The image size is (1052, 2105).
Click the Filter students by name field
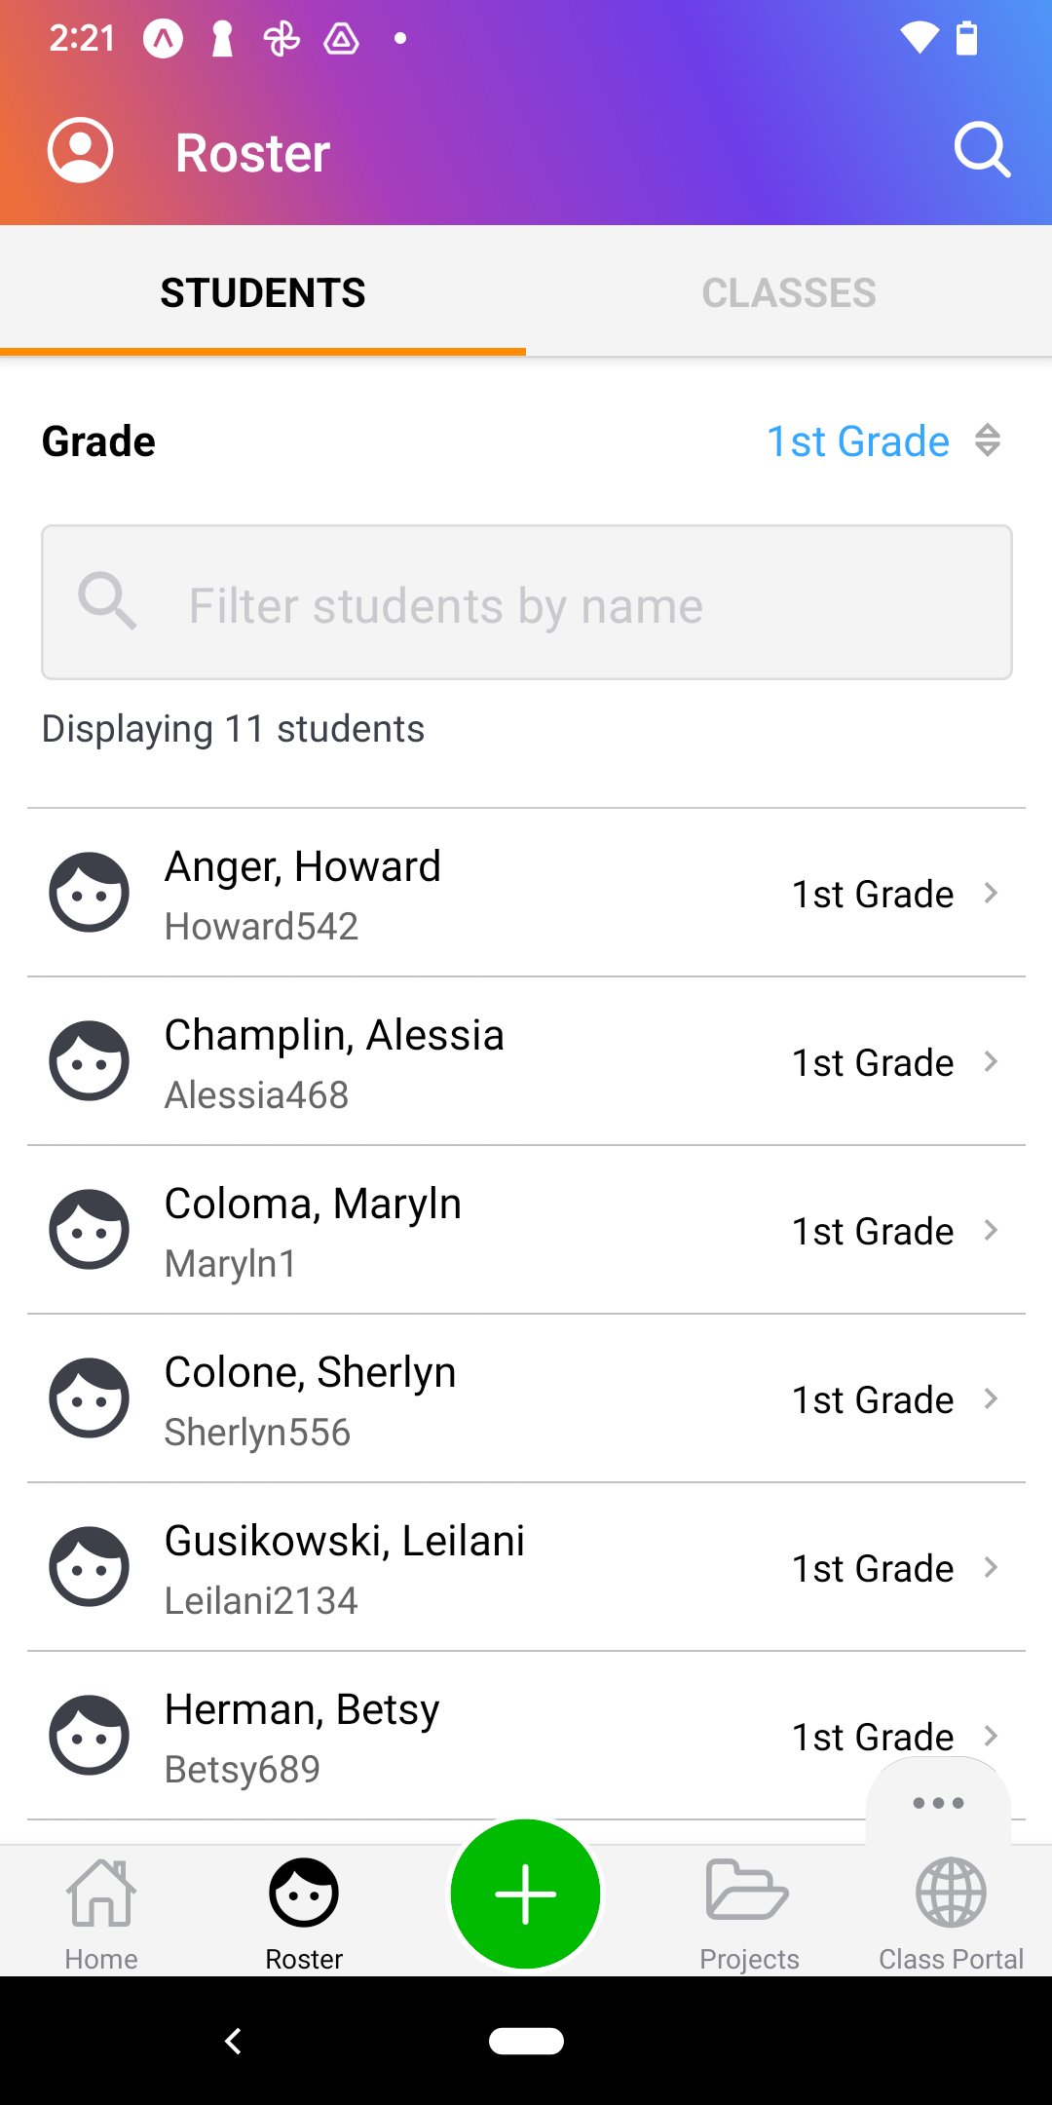coord(526,603)
